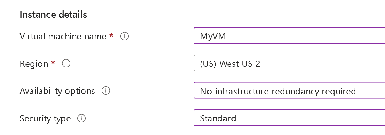Open the Region dropdown showing West US 2

289,63
